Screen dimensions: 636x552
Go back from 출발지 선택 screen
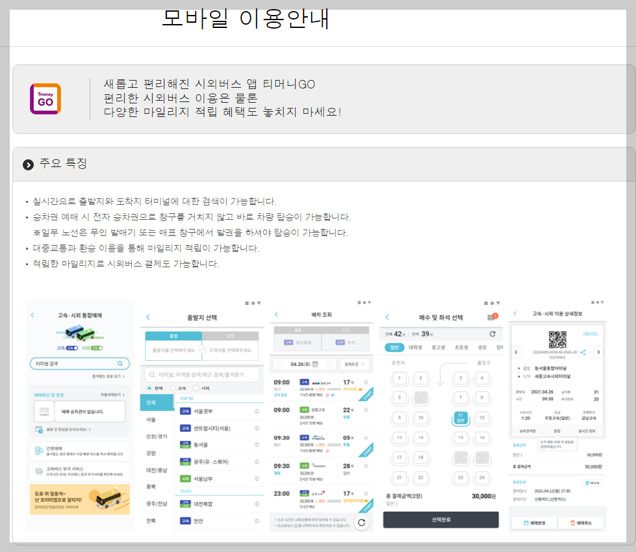pyautogui.click(x=148, y=317)
